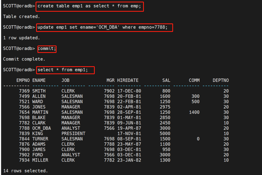Screen dimensions: 262x175
Task: Click the 'create table emp1 as select' command text
Action: coord(89,6)
